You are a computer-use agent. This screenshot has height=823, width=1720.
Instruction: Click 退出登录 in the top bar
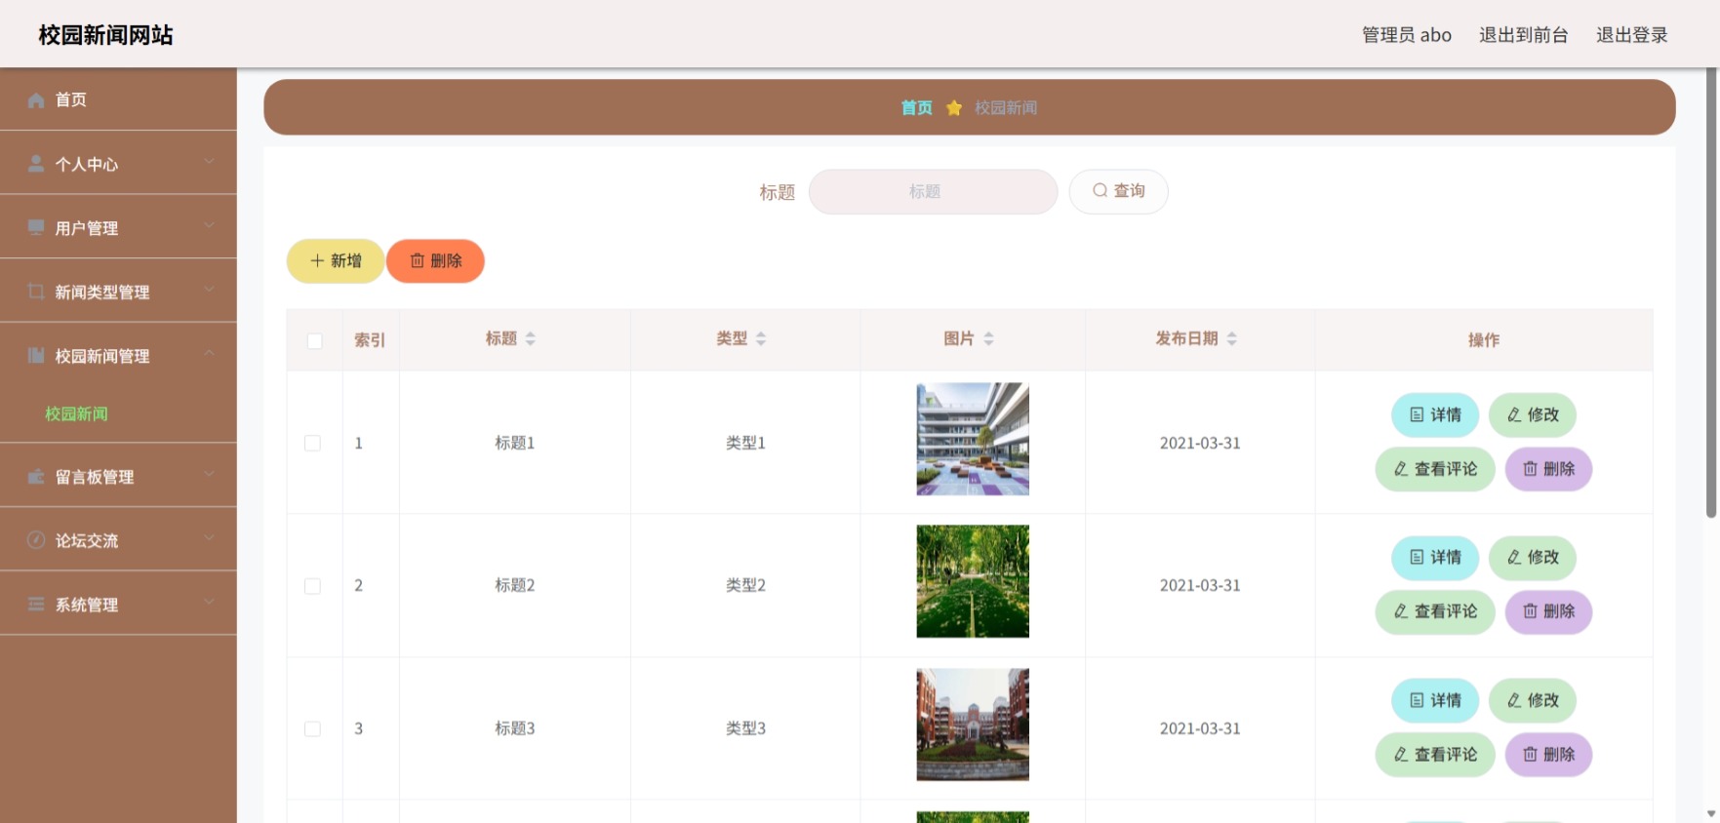[1632, 35]
